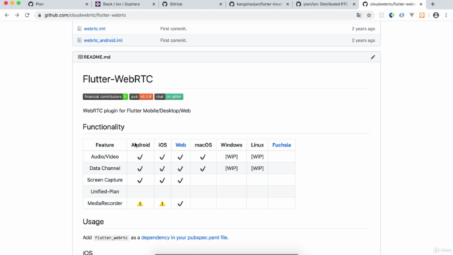Image resolution: width=453 pixels, height=255 pixels.
Task: Click the Flutter-WebRTC heading
Action: point(117,79)
